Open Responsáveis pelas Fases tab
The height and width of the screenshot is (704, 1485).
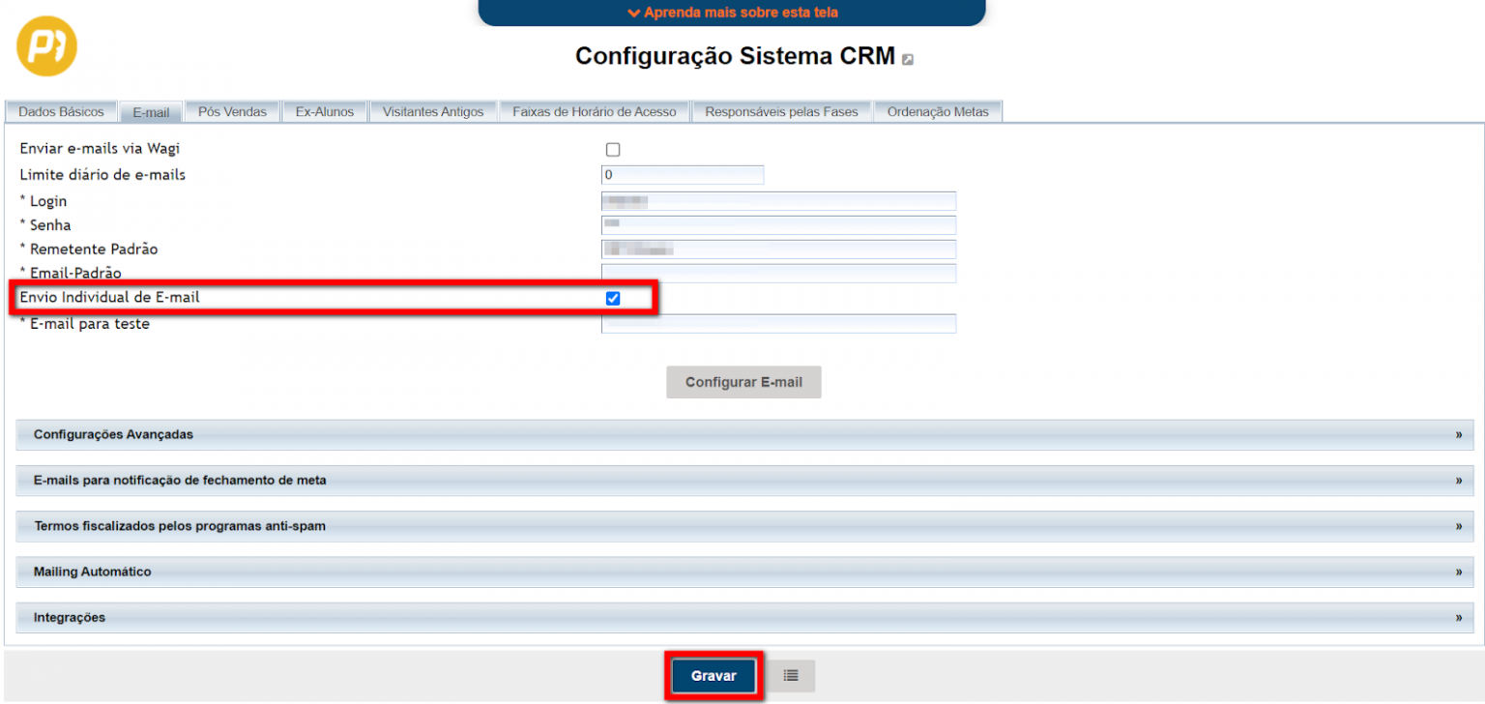click(781, 112)
